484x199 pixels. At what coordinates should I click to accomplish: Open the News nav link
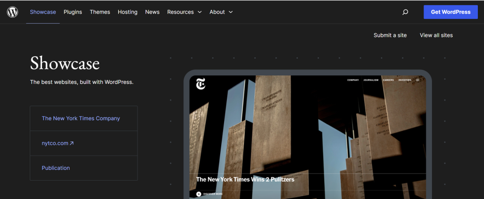coord(152,12)
